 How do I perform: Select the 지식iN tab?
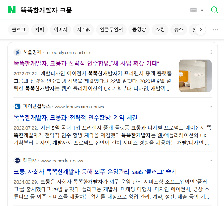coord(84,29)
